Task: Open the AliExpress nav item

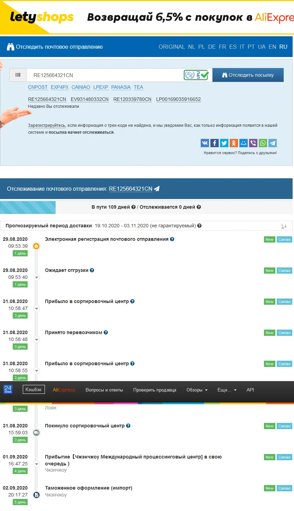Action: [x=64, y=390]
